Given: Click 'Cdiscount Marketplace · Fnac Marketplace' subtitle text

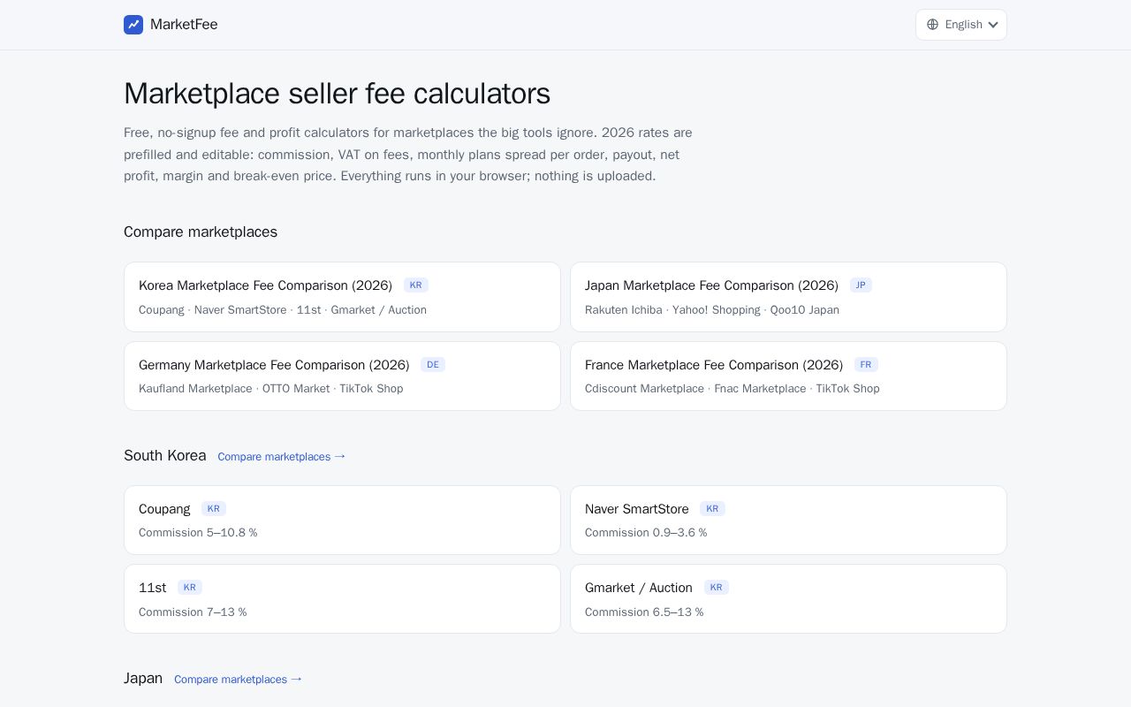Looking at the screenshot, I should [x=695, y=389].
